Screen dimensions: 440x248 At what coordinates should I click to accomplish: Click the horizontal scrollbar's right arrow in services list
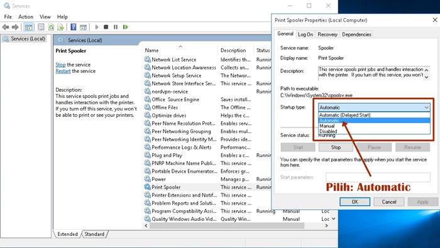point(326,225)
